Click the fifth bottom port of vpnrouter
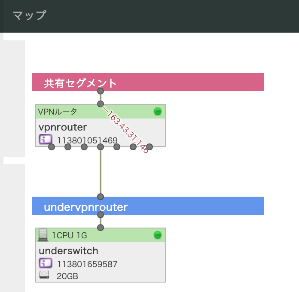Viewport: 299px width, 292px height. click(117, 147)
